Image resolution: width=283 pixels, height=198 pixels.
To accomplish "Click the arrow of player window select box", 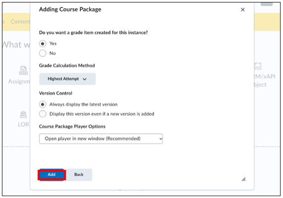I will coord(160,139).
